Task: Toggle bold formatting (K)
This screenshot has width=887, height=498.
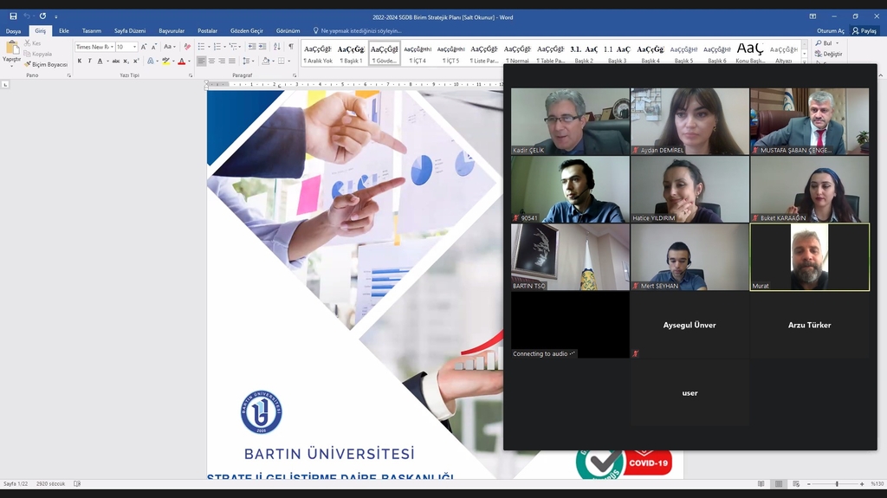Action: pos(80,61)
